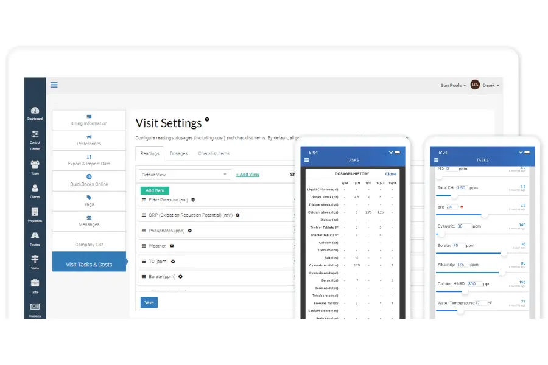Viewport: 548px width, 365px height.
Task: Switch to Readings tab
Action: pyautogui.click(x=150, y=153)
